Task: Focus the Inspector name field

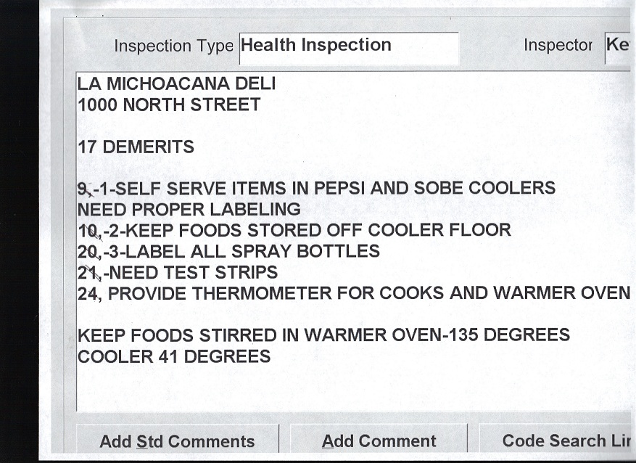Action: [x=618, y=46]
